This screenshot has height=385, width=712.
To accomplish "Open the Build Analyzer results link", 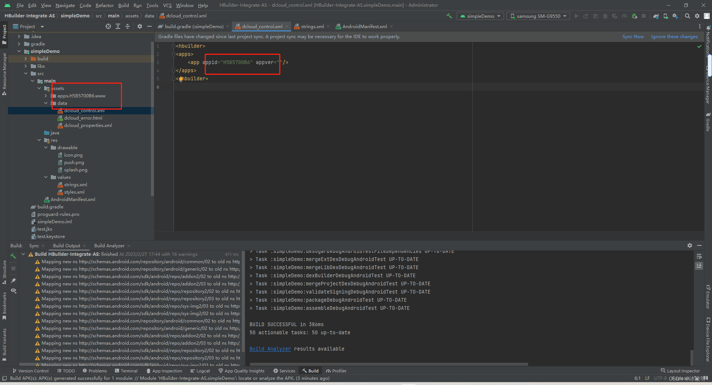I will coord(270,349).
